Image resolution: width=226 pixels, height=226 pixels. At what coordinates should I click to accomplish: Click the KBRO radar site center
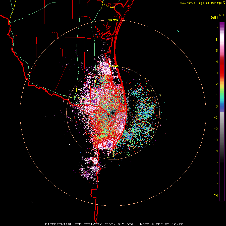coord(113,113)
